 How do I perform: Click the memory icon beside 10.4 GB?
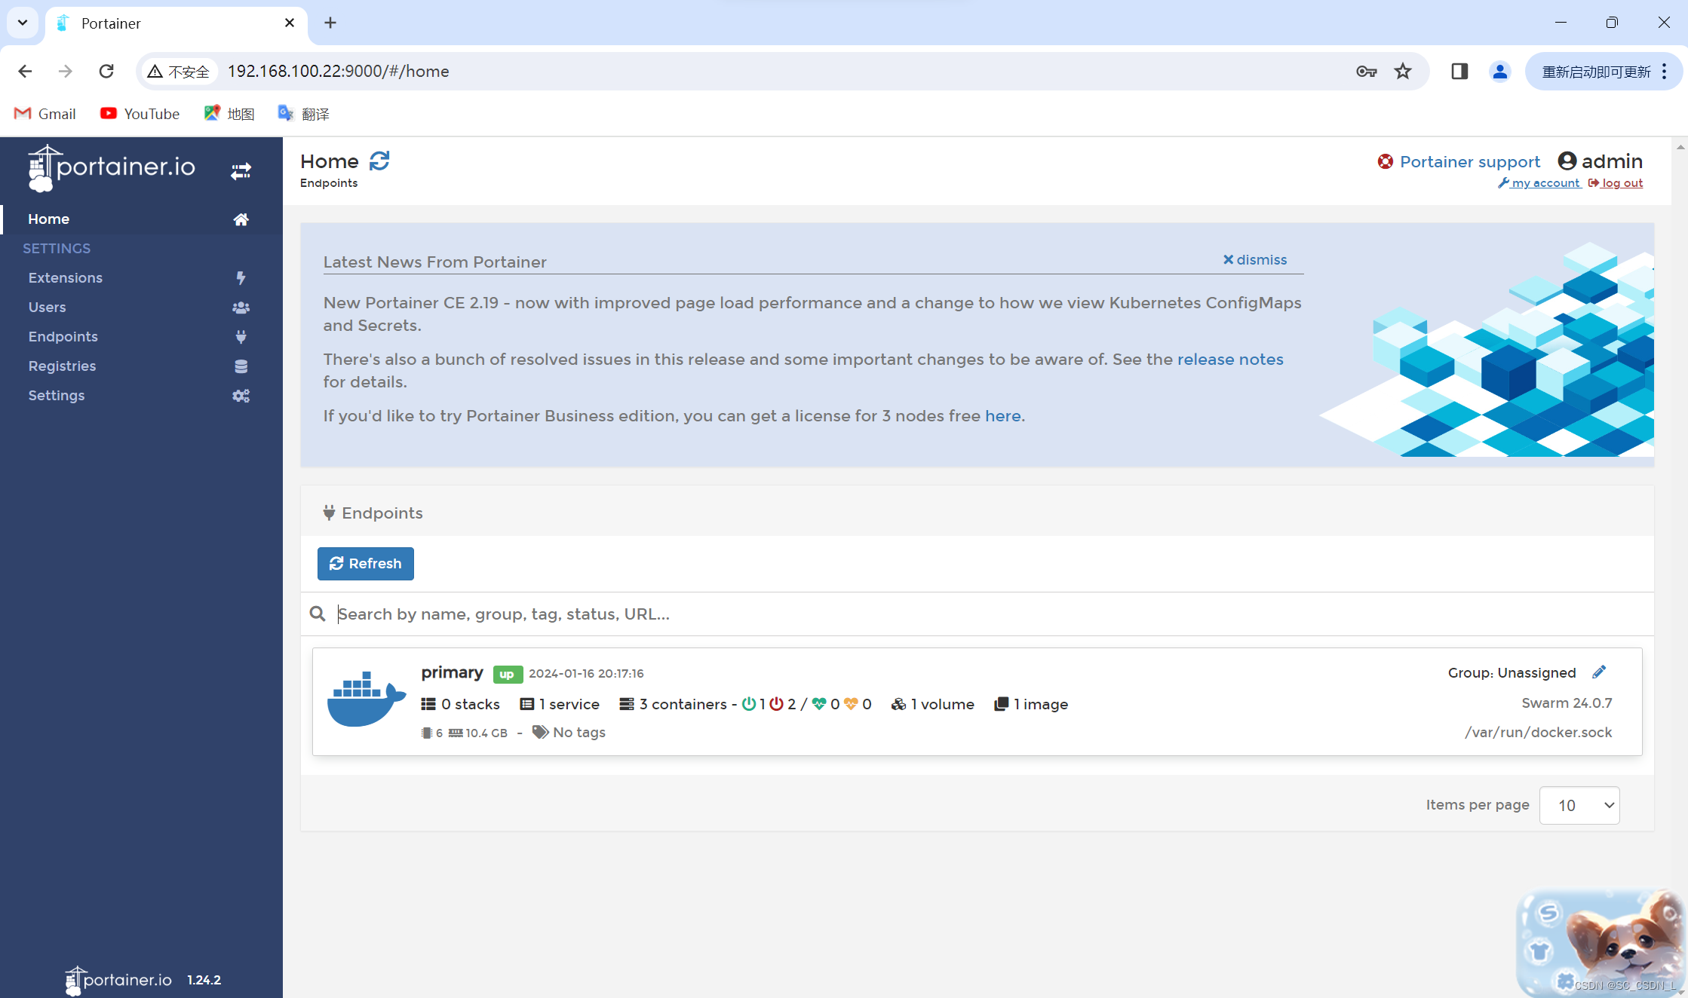tap(456, 733)
